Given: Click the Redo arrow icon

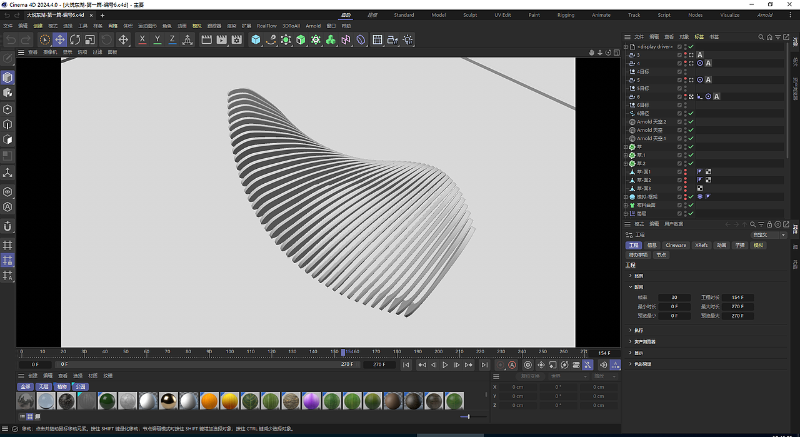Looking at the screenshot, I should pyautogui.click(x=26, y=39).
